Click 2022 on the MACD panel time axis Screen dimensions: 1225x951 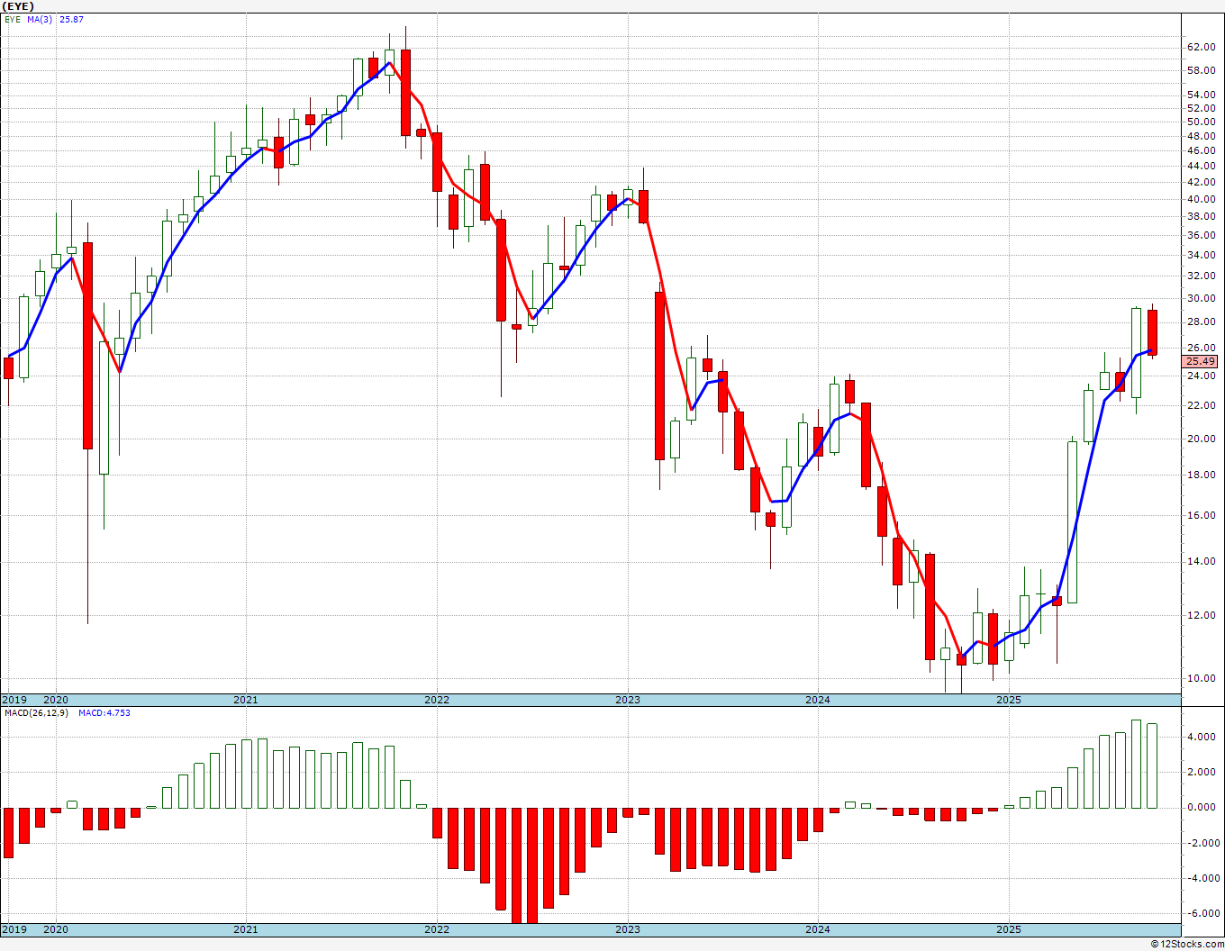pos(437,929)
